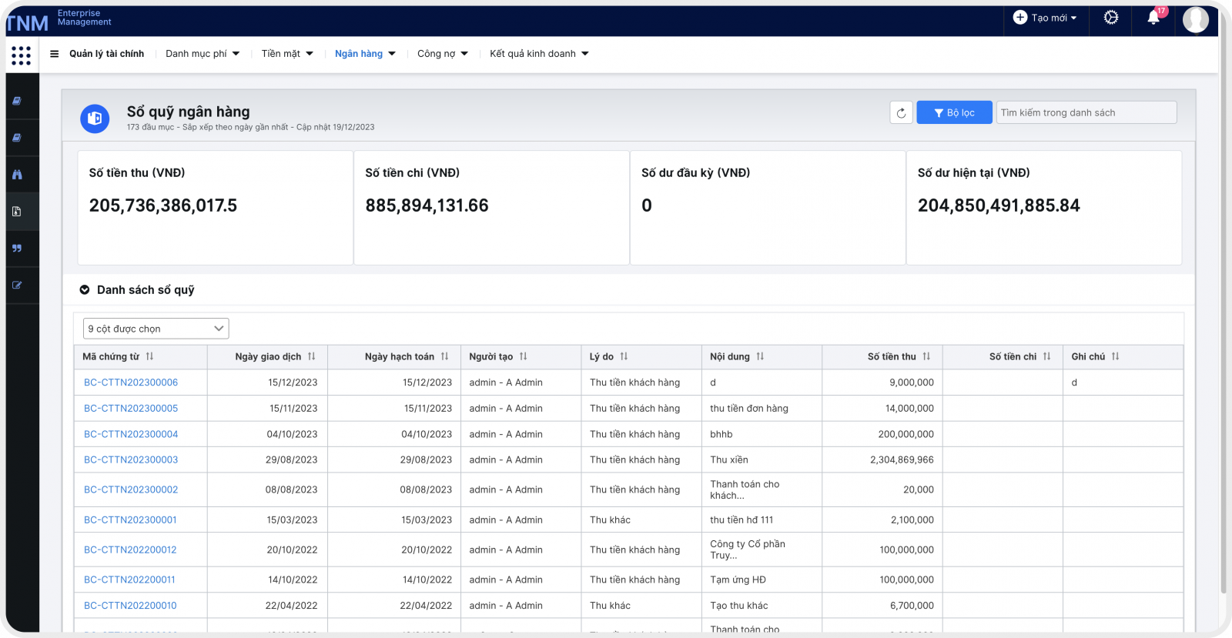
Task: Sort by Ngày giao dịch column
Action: (311, 356)
